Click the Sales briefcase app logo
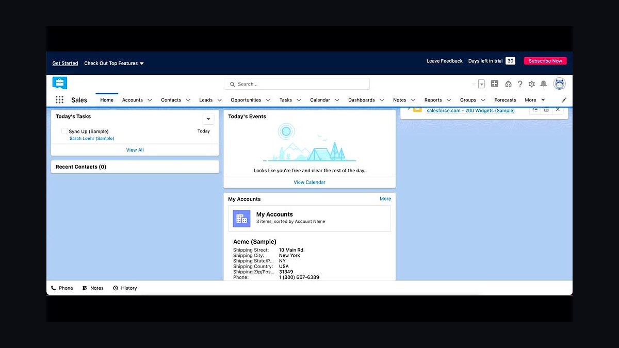Screen dimensions: 619x348 coord(60,83)
